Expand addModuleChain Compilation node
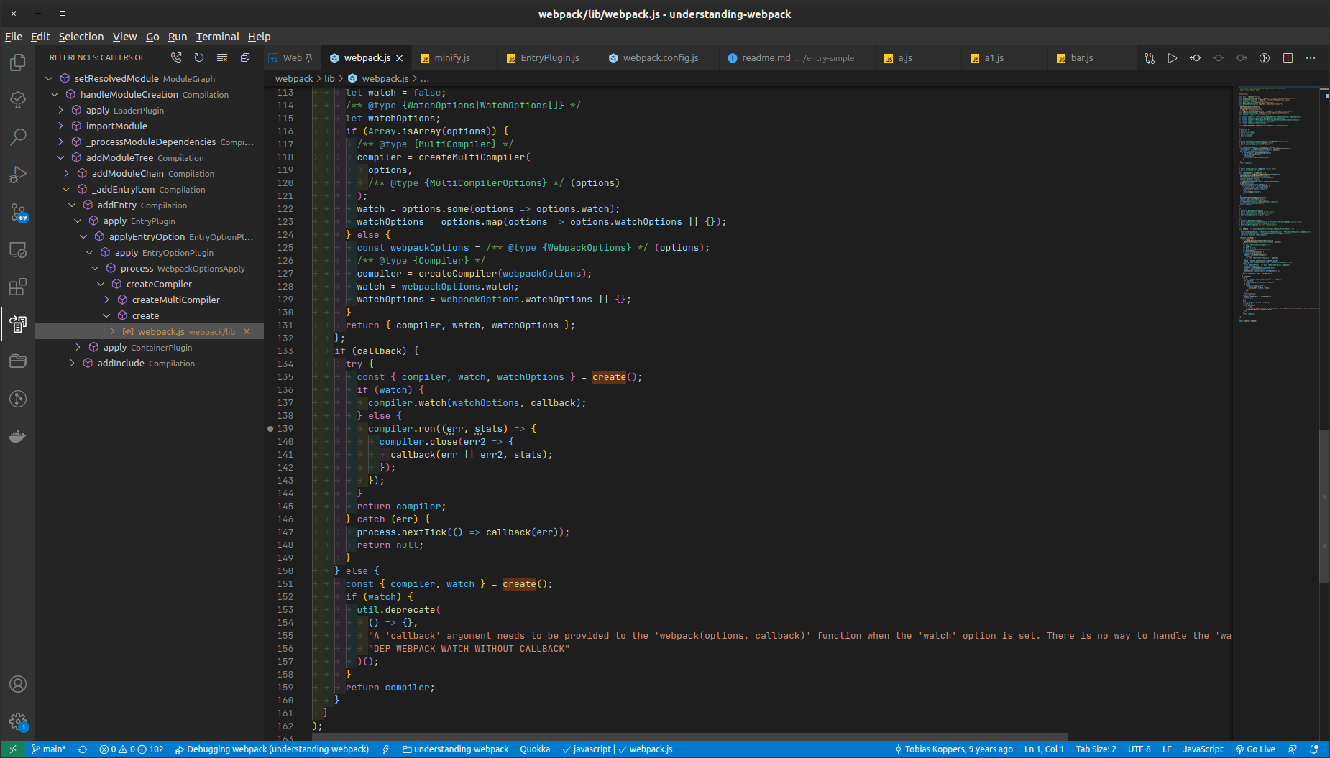 (x=66, y=173)
